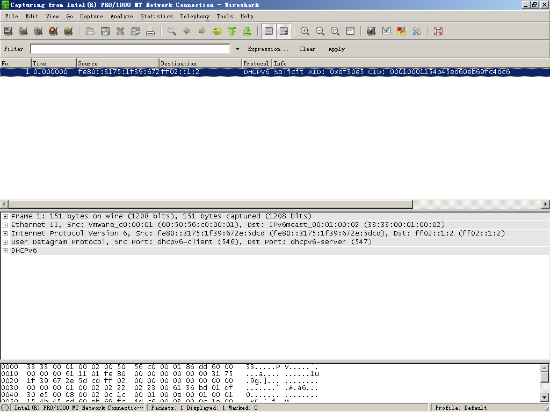Expand Frame 1 details tree
The width and height of the screenshot is (550, 412).
pyautogui.click(x=5, y=217)
